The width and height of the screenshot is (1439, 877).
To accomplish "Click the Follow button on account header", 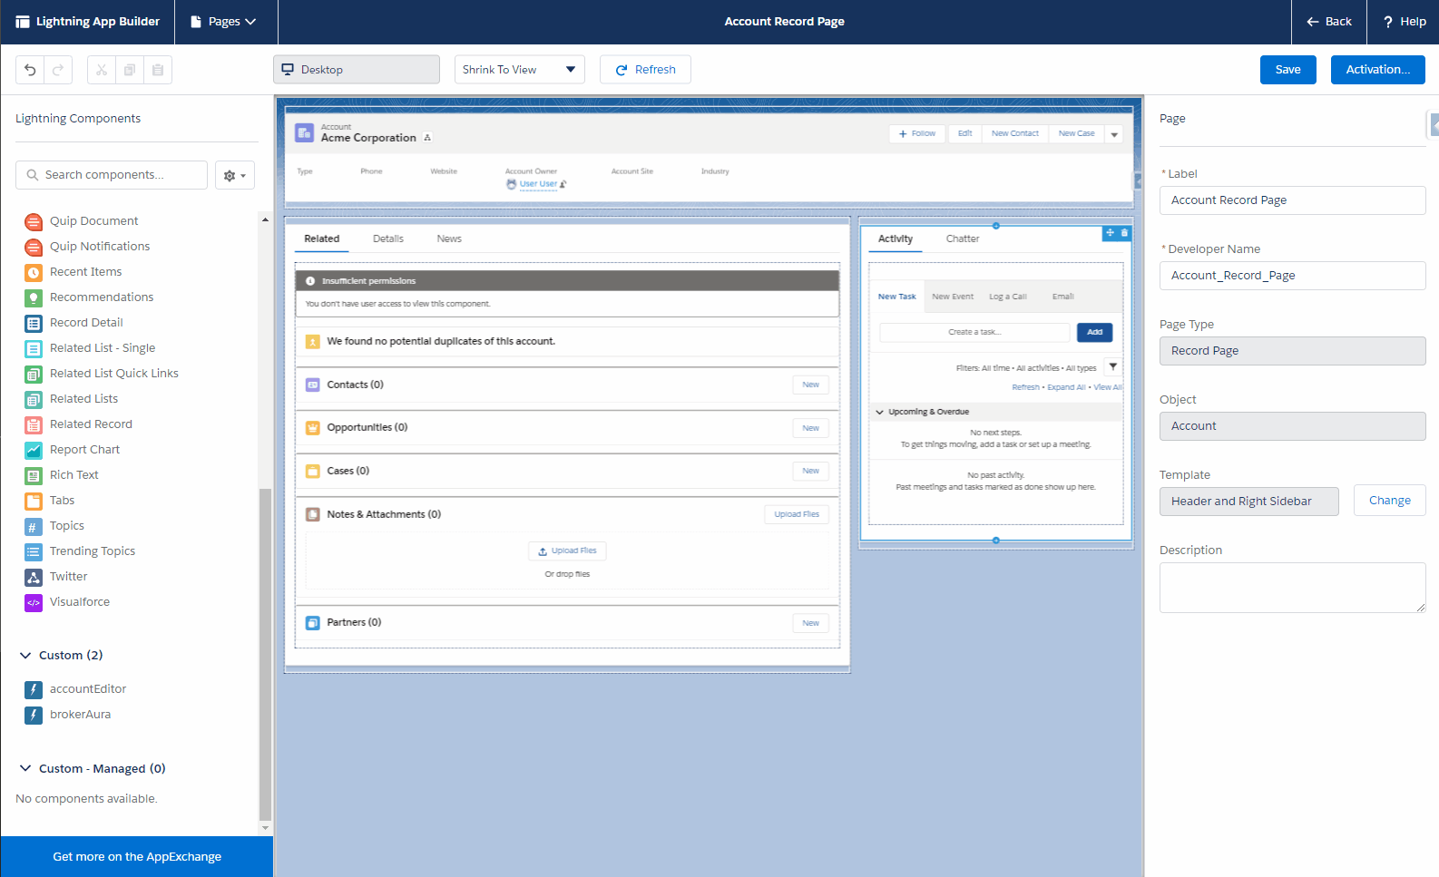I will click(917, 133).
